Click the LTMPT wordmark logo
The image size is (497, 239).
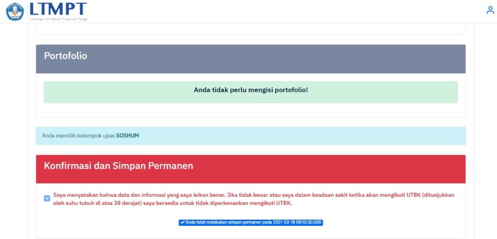coord(58,9)
